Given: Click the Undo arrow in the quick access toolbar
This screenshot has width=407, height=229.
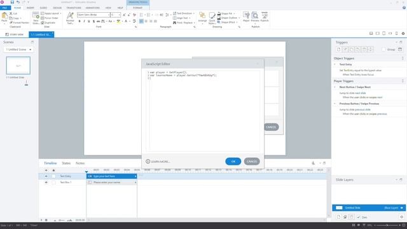Looking at the screenshot, I should [18, 2].
